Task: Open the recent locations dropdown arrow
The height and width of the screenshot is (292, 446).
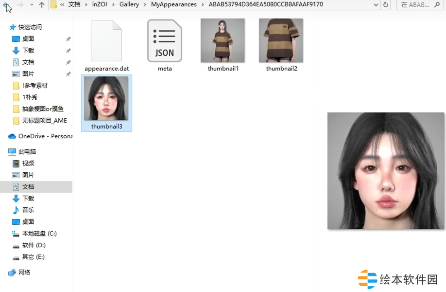Action: tap(32, 5)
